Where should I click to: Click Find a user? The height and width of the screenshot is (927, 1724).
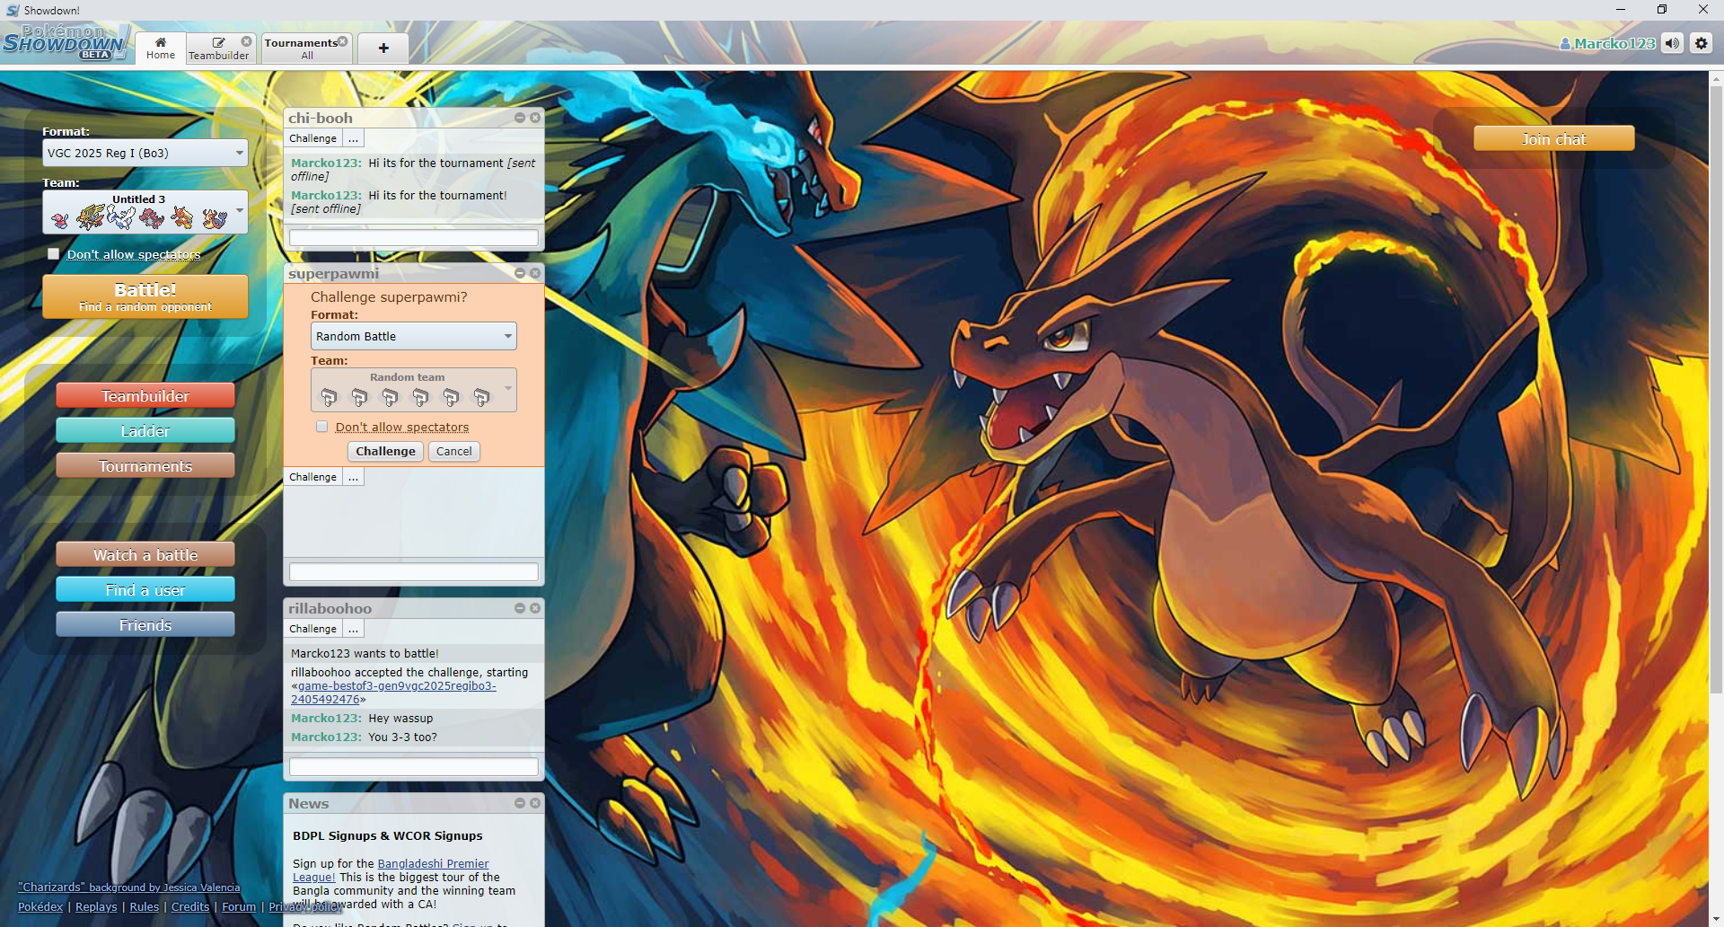145,590
